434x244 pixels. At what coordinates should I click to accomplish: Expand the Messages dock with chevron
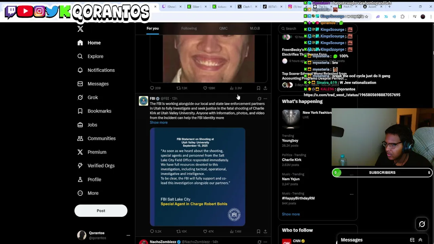click(420, 240)
